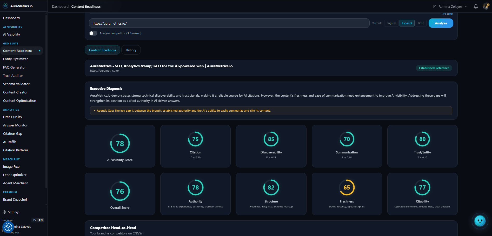Open Citation Gap in the sidebar
The width and height of the screenshot is (492, 236).
click(x=12, y=133)
